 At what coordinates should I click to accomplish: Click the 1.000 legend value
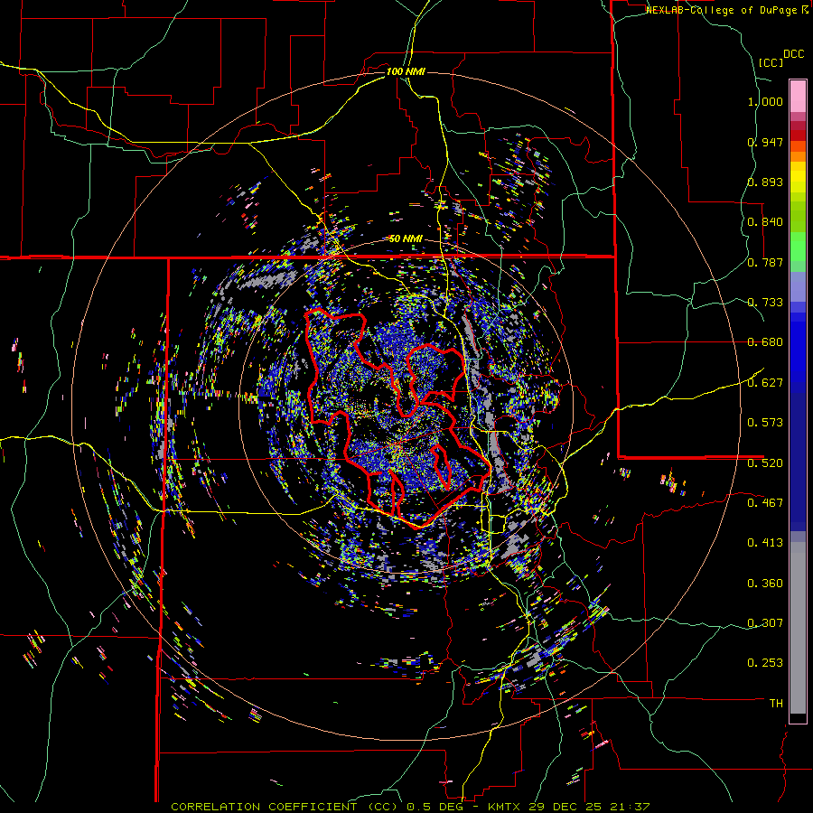tap(765, 101)
